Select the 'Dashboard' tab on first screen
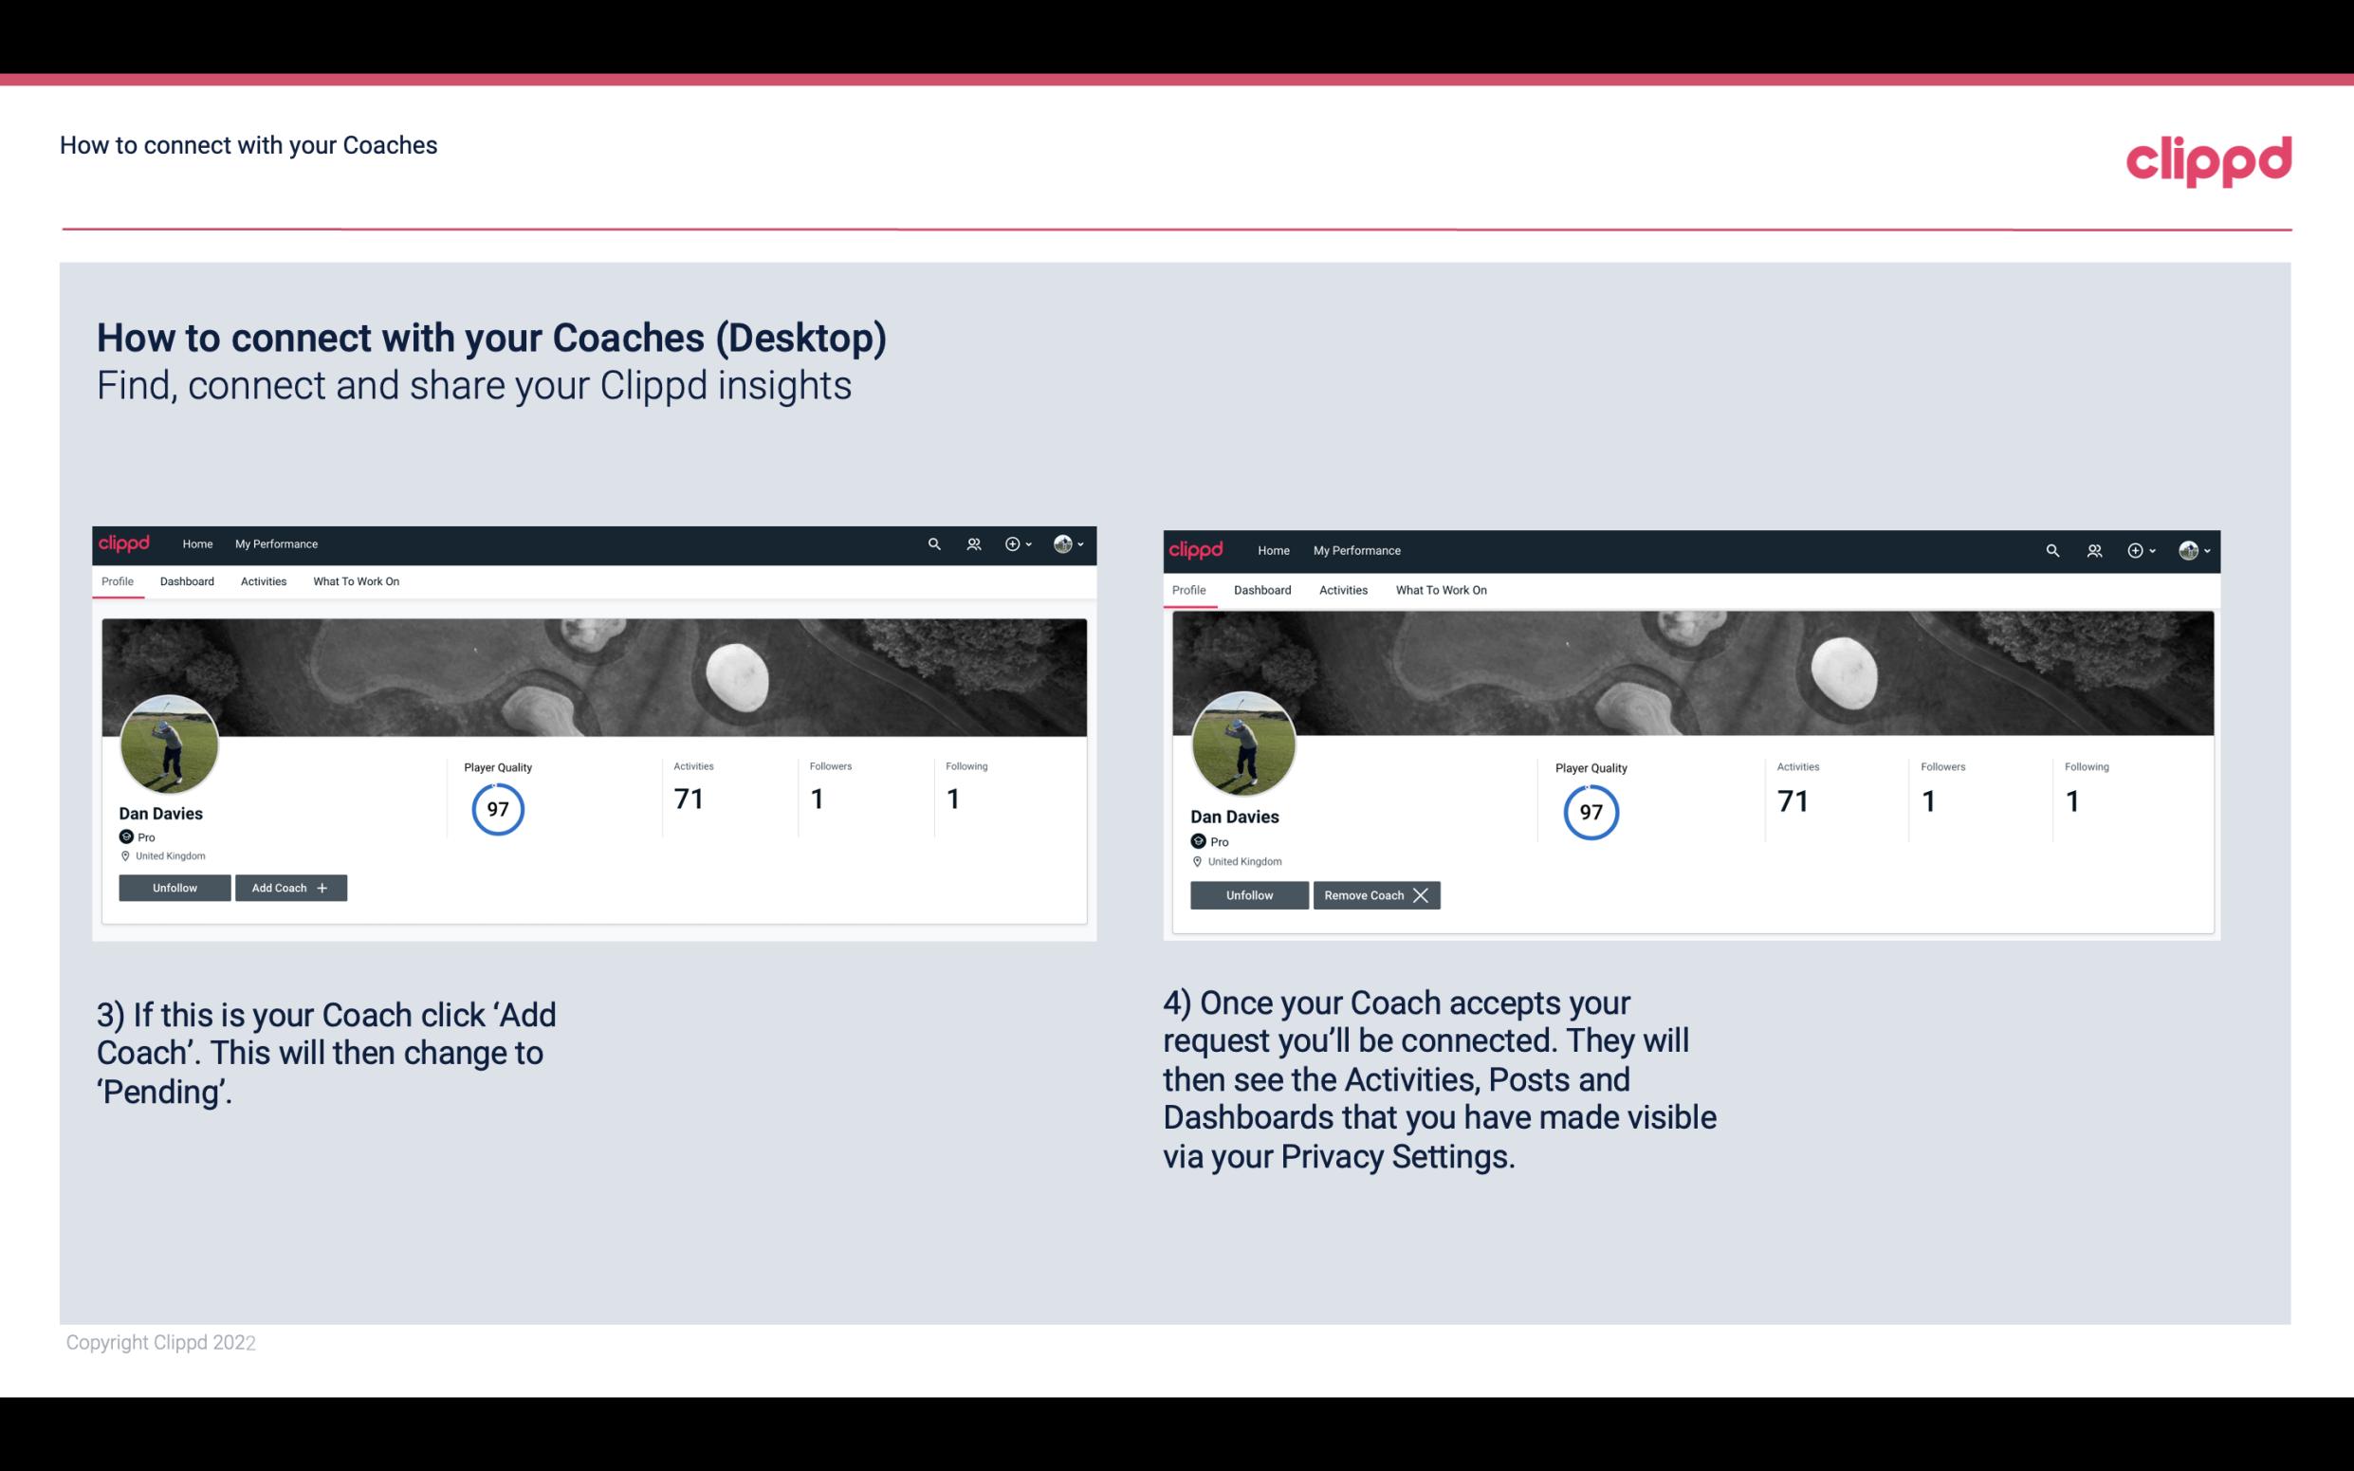Screen dimensions: 2354x1471 coord(187,581)
